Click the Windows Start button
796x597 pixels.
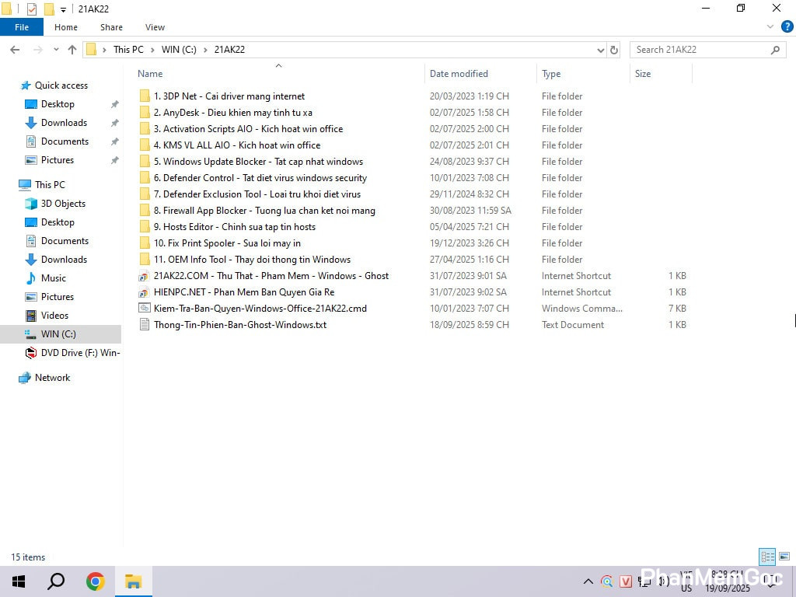(x=19, y=581)
